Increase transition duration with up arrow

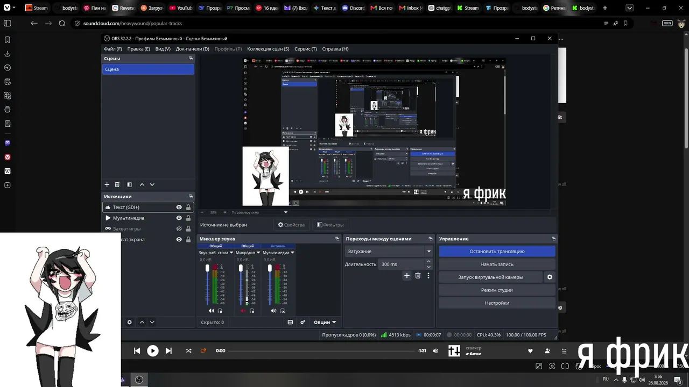tap(429, 262)
